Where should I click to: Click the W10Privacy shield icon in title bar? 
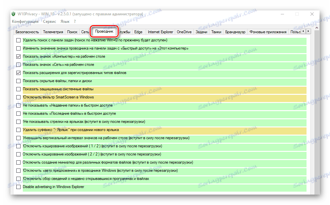point(13,14)
